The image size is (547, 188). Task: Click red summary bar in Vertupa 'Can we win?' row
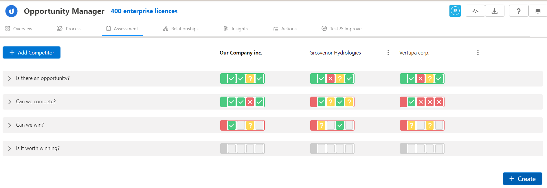[x=403, y=125]
